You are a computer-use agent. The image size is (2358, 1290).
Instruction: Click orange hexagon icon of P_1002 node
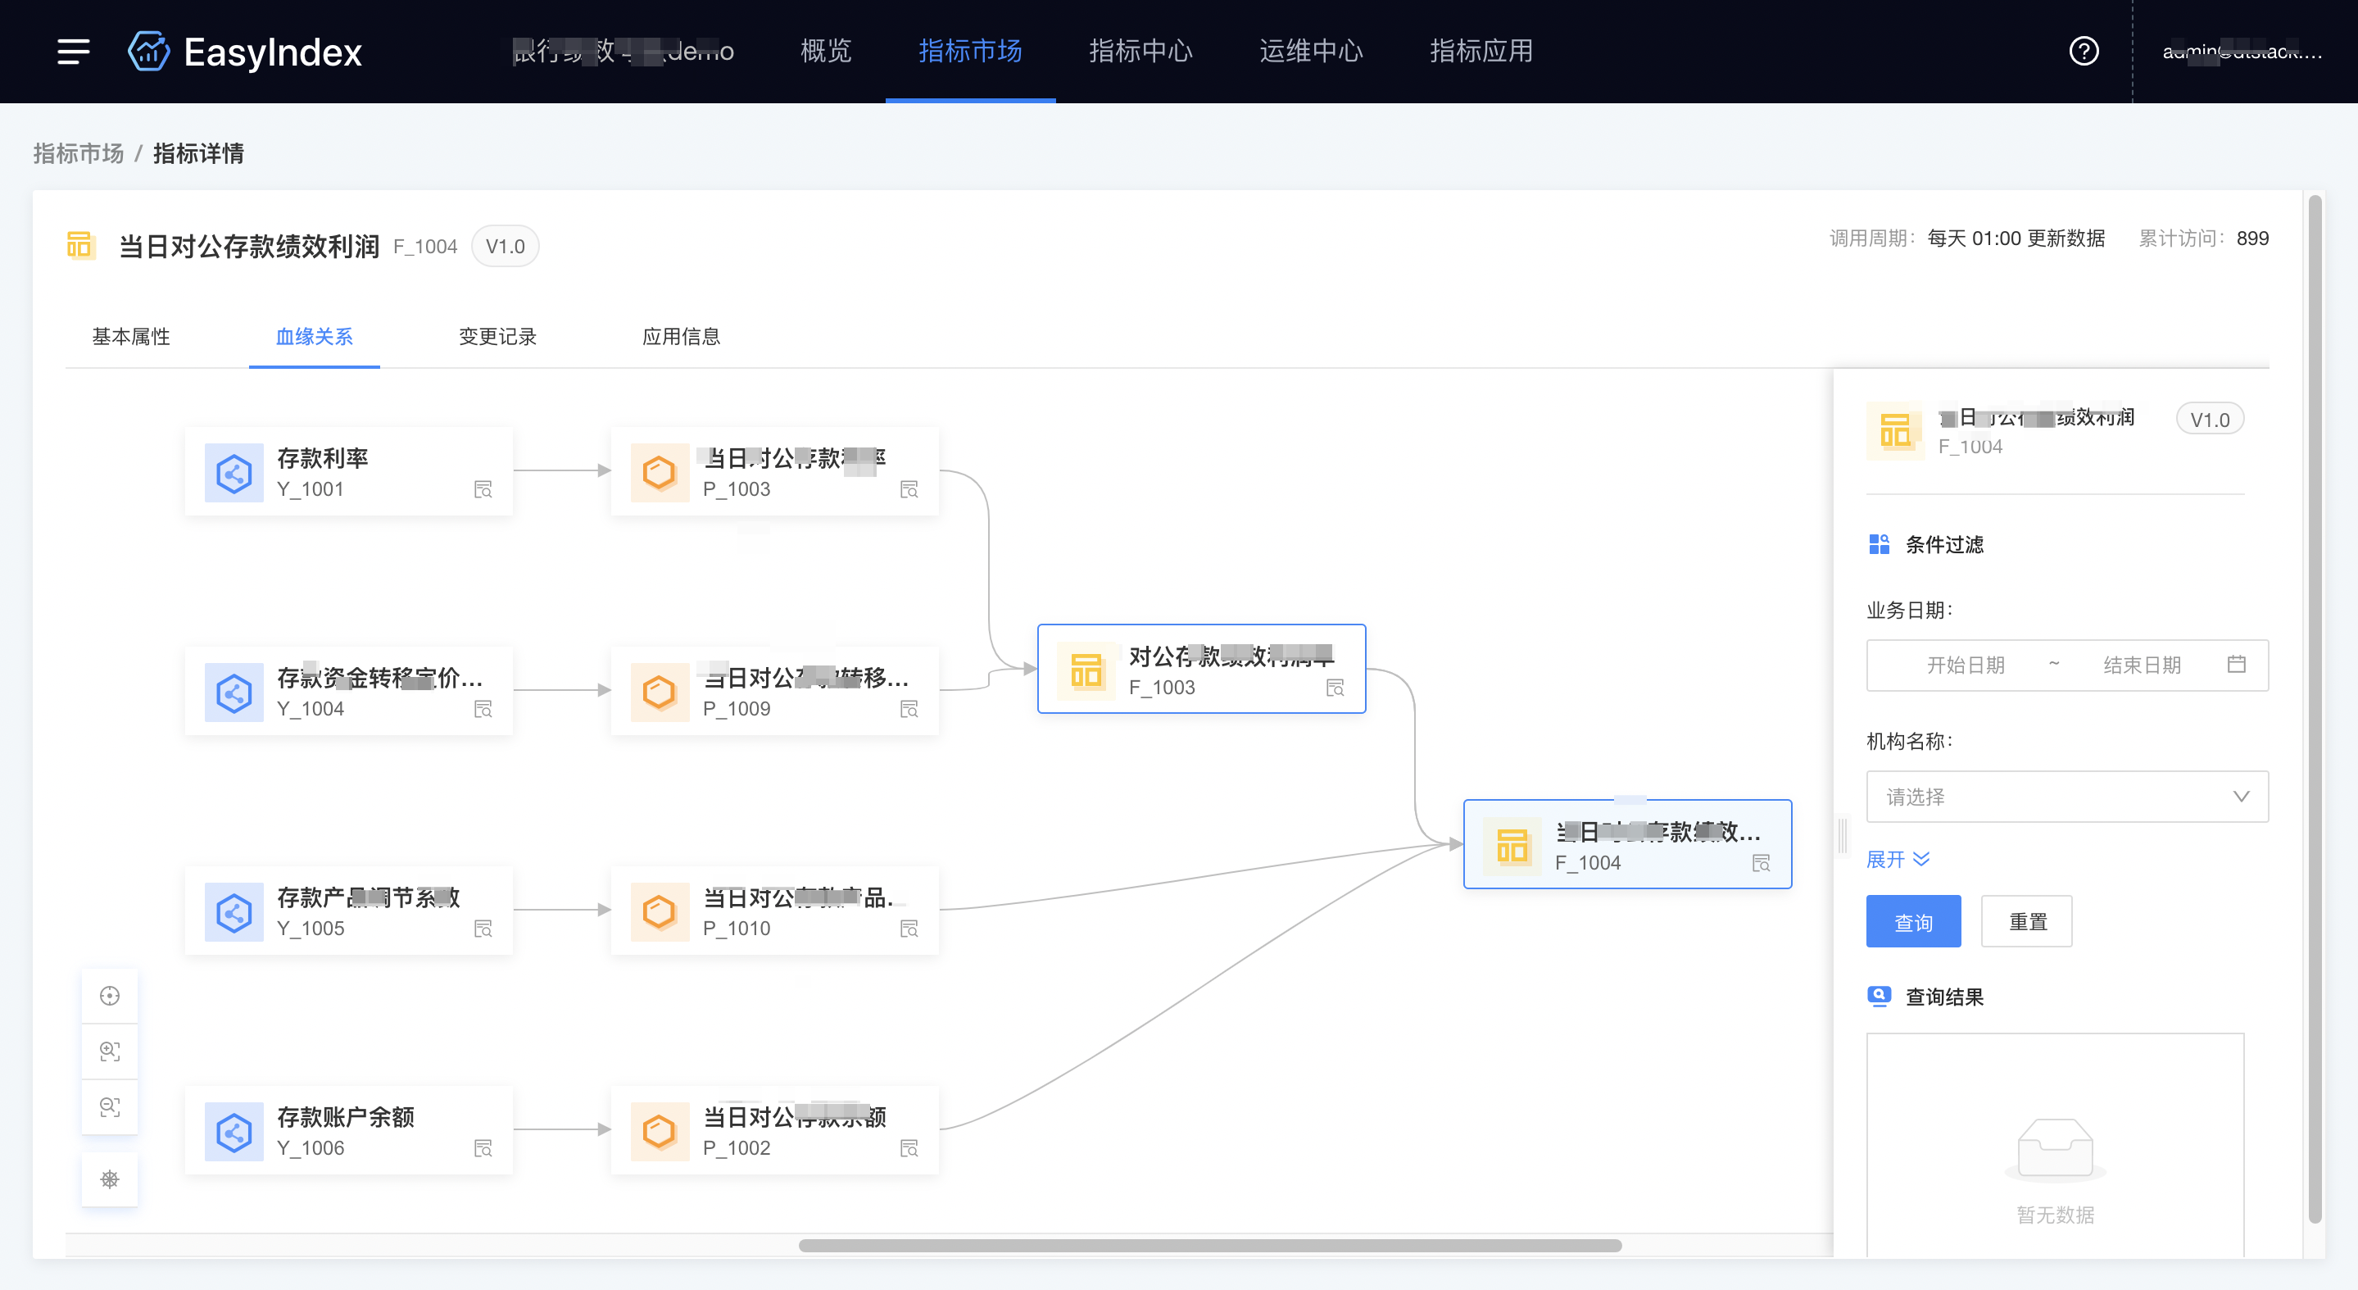[659, 1133]
